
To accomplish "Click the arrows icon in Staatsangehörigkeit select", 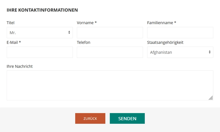I will pyautogui.click(x=210, y=52).
